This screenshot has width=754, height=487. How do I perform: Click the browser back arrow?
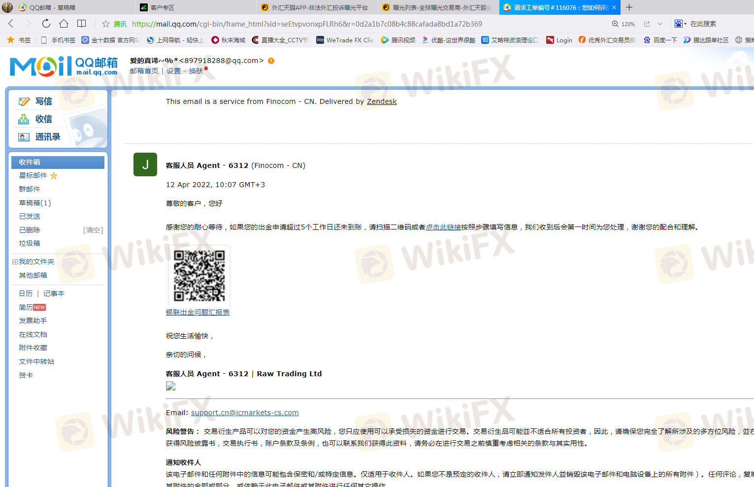point(11,24)
